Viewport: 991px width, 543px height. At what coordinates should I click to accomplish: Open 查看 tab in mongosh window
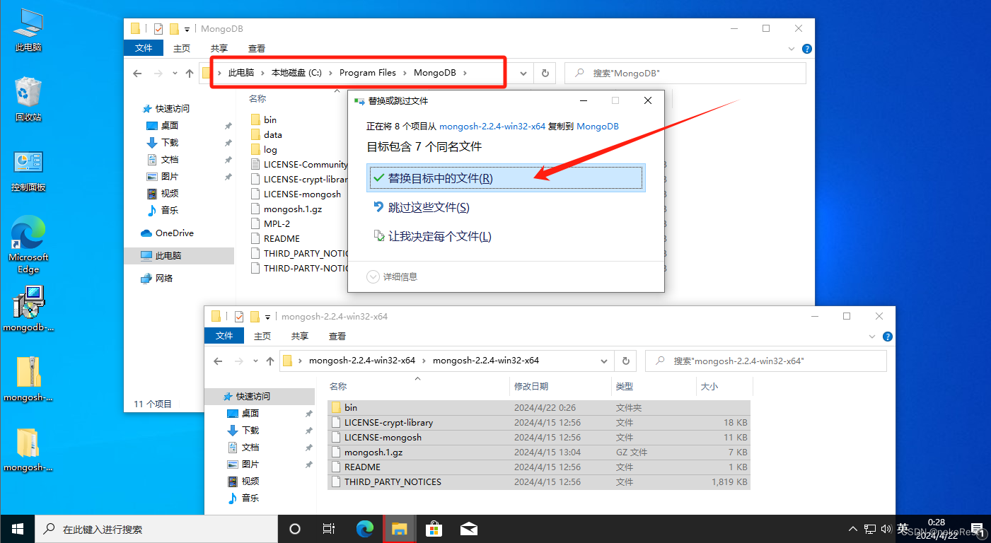(x=337, y=336)
